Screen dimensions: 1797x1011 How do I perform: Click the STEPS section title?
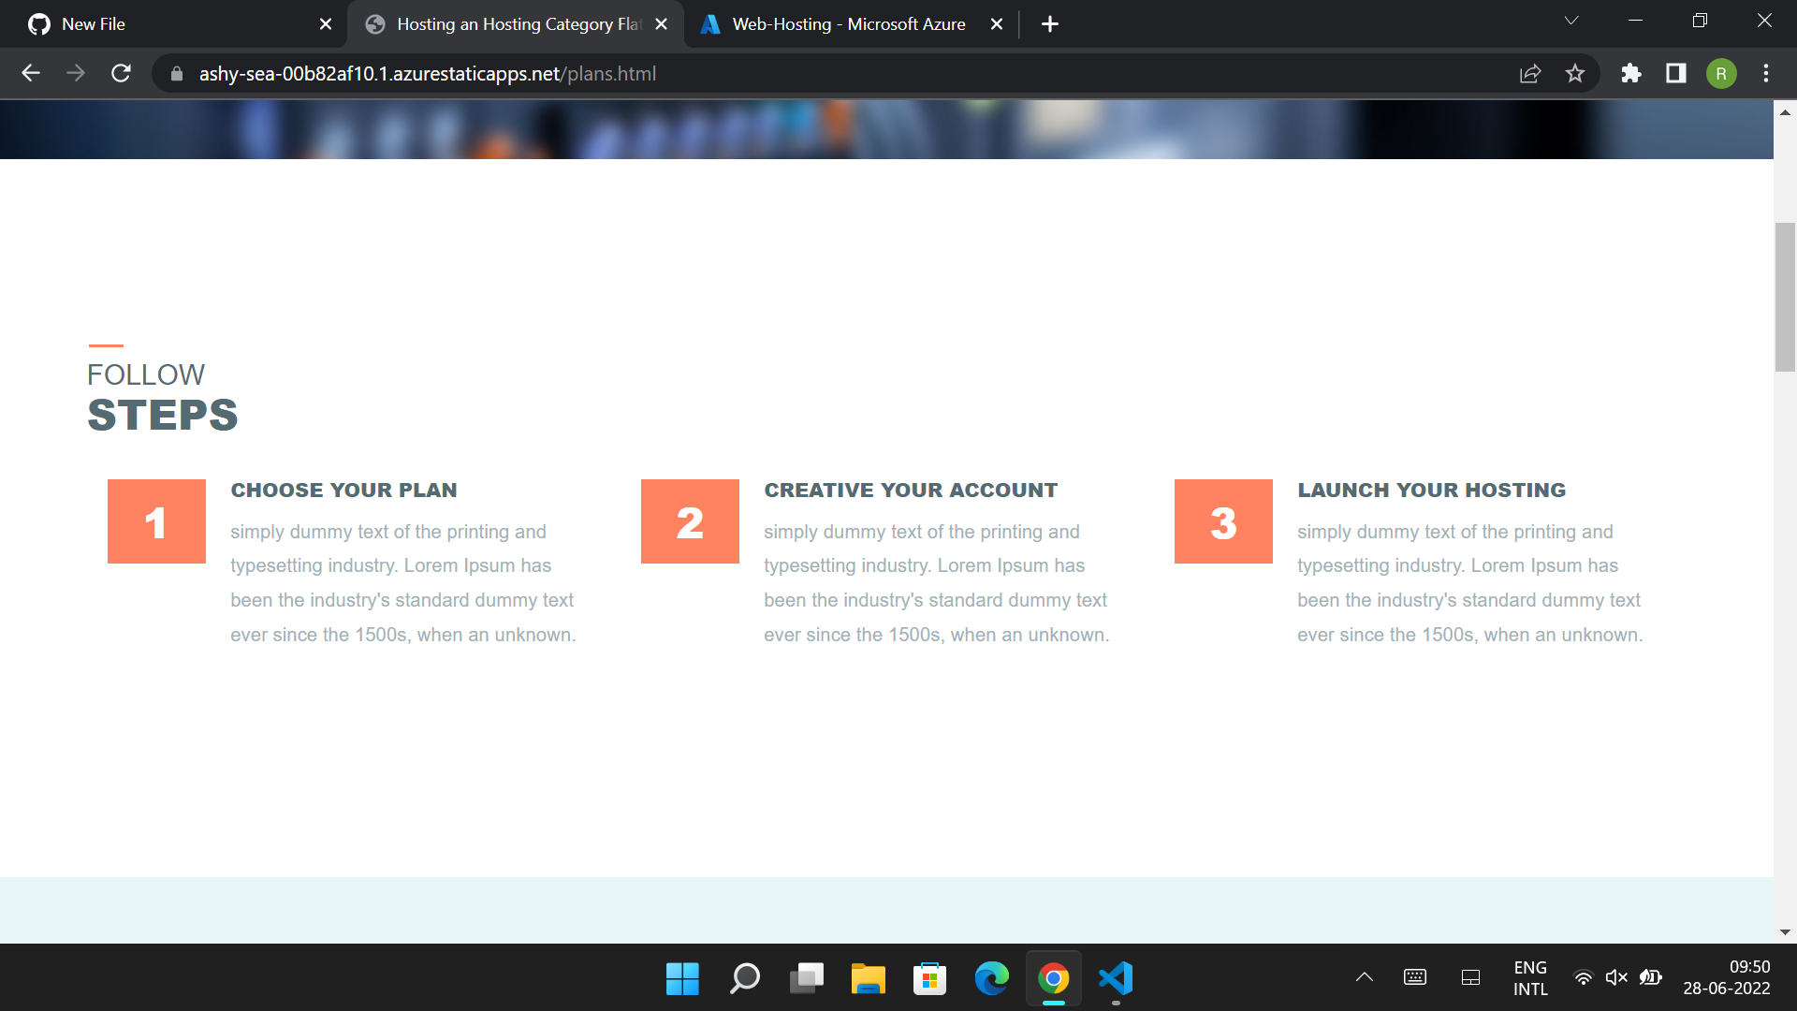coord(163,416)
